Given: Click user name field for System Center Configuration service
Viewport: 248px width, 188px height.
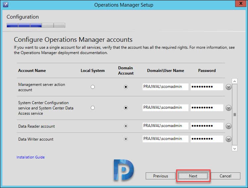Looking at the screenshot, I should (166, 108).
